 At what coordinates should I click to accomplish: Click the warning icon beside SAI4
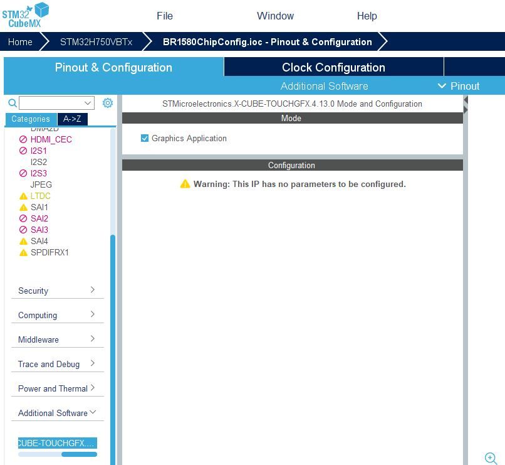coord(23,241)
